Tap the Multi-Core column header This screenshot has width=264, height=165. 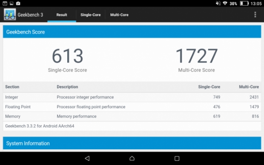pos(249,87)
